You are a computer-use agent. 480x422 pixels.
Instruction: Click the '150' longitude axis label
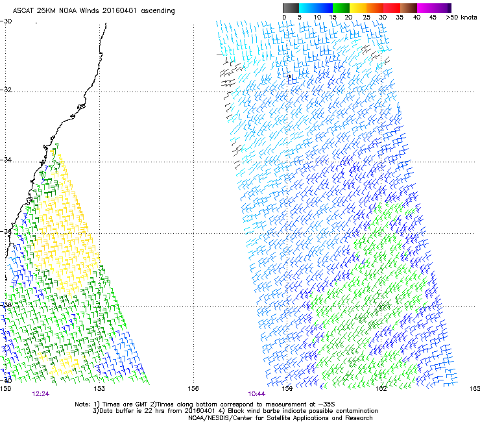click(5, 389)
